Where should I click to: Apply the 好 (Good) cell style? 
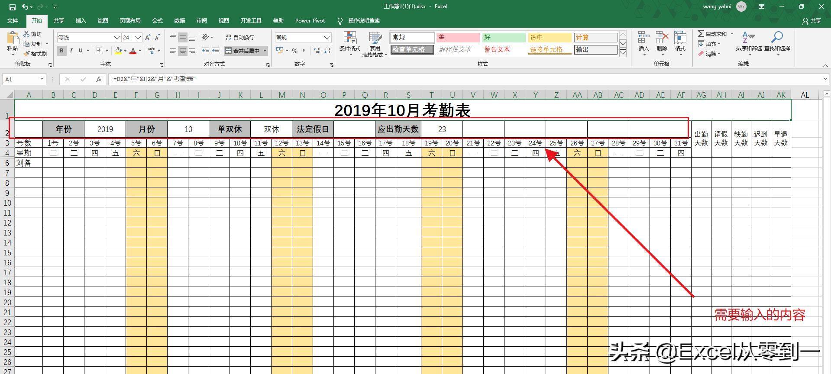tap(504, 38)
